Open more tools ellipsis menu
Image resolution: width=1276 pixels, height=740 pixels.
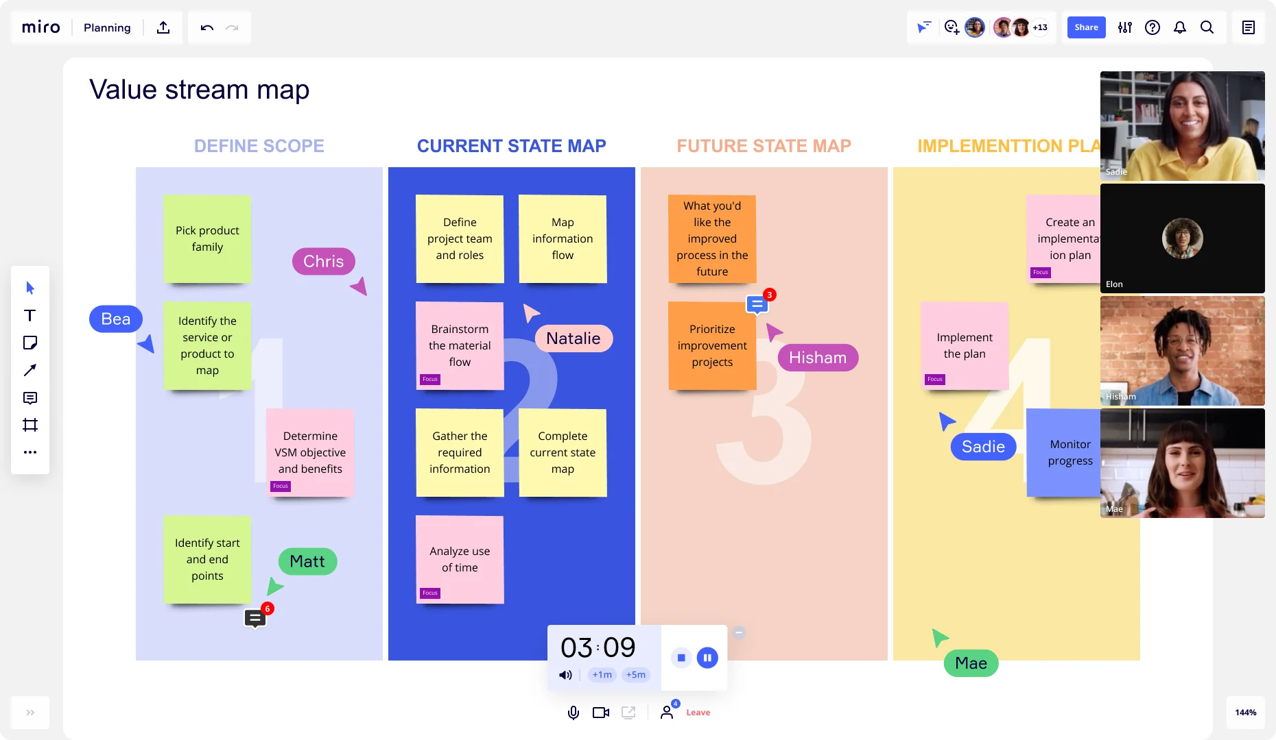(30, 452)
